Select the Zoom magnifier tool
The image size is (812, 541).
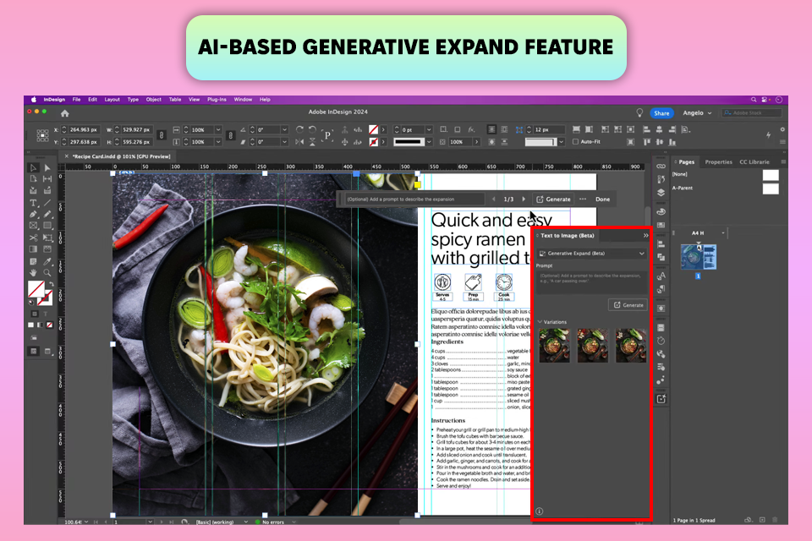[47, 273]
